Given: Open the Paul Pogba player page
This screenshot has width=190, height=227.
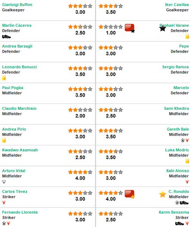Looking at the screenshot, I should point(13,88).
